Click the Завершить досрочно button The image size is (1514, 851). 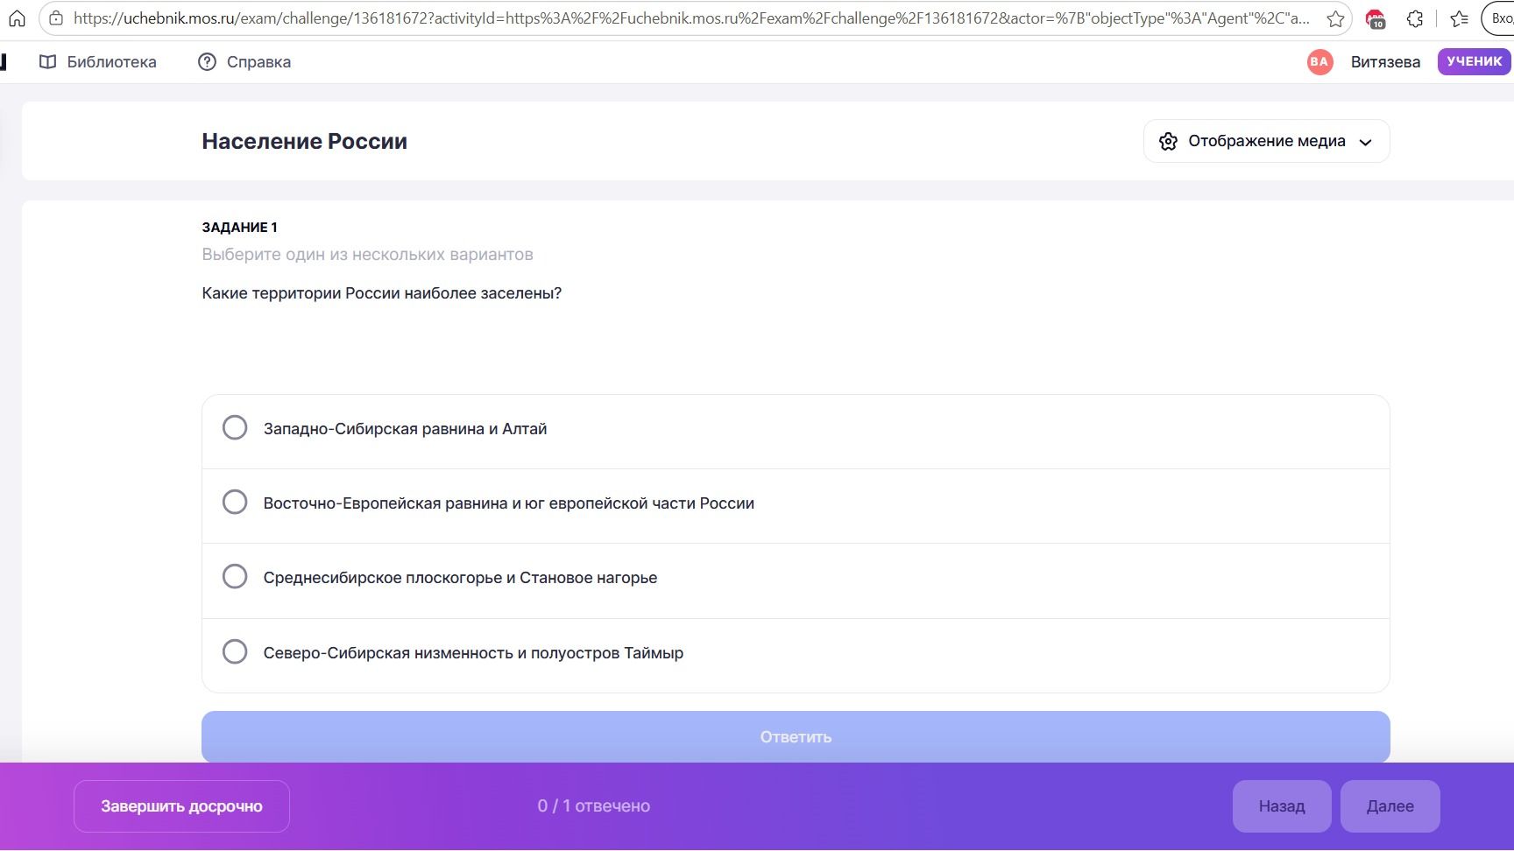coord(181,806)
